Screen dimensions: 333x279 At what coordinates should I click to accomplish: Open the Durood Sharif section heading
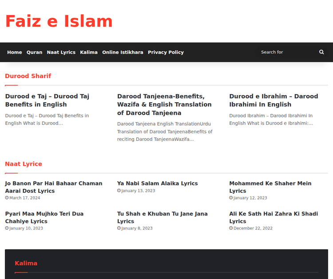pyautogui.click(x=28, y=76)
